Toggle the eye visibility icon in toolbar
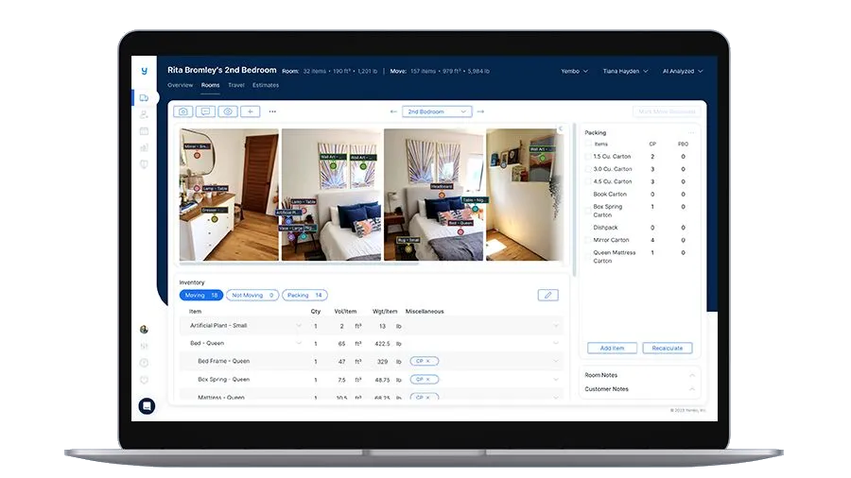 (228, 111)
